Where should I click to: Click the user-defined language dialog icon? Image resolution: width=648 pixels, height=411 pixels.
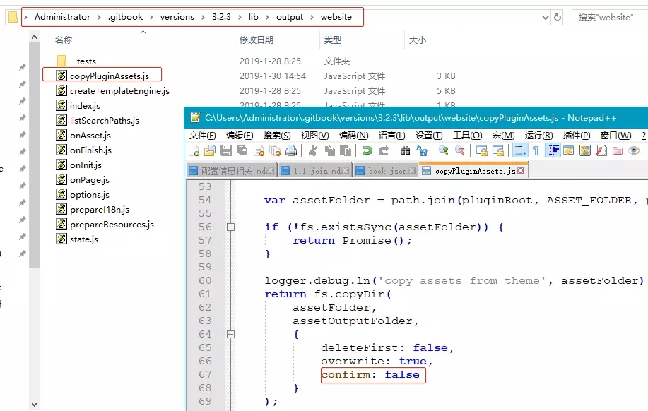(569, 150)
